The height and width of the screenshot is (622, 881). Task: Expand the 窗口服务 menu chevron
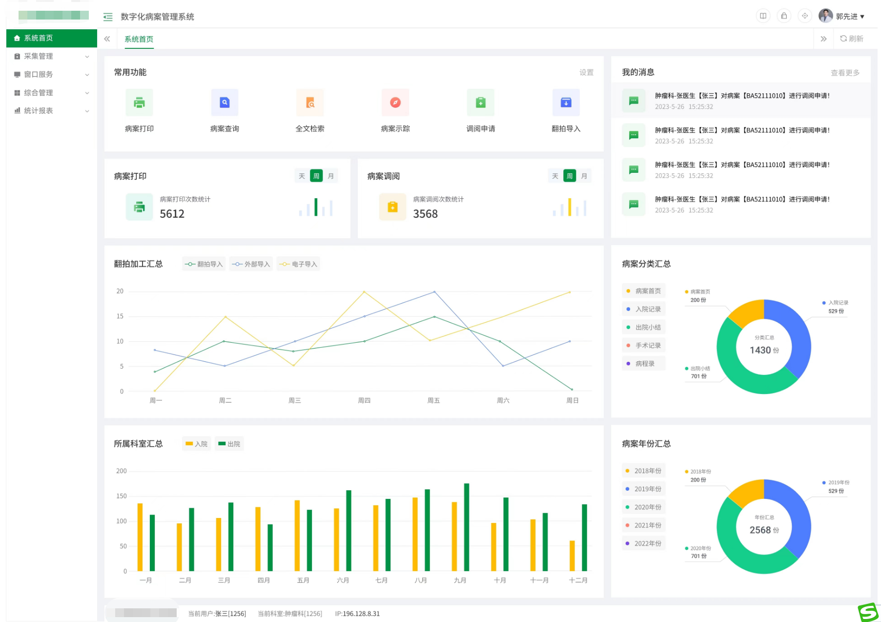click(x=87, y=75)
